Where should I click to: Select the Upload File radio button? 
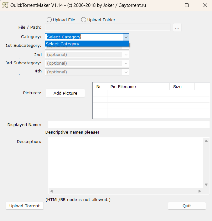point(49,20)
